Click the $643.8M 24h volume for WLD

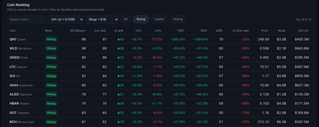click(x=302, y=48)
